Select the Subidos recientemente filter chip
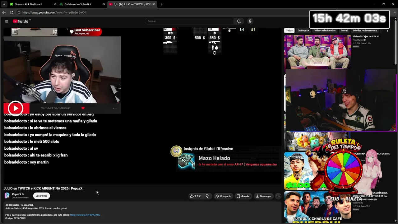Screen dimensions: 398x224 [365, 30]
